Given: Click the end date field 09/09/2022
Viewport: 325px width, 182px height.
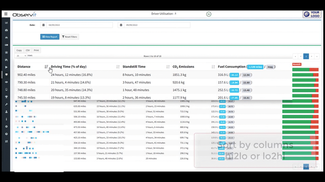Looking at the screenshot, I should pos(157,25).
